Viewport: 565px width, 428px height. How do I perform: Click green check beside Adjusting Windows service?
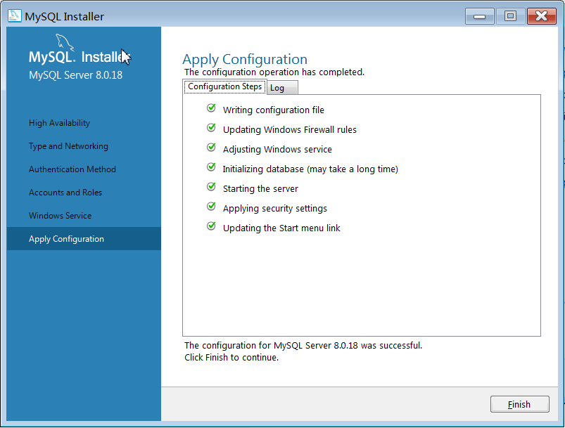click(211, 147)
